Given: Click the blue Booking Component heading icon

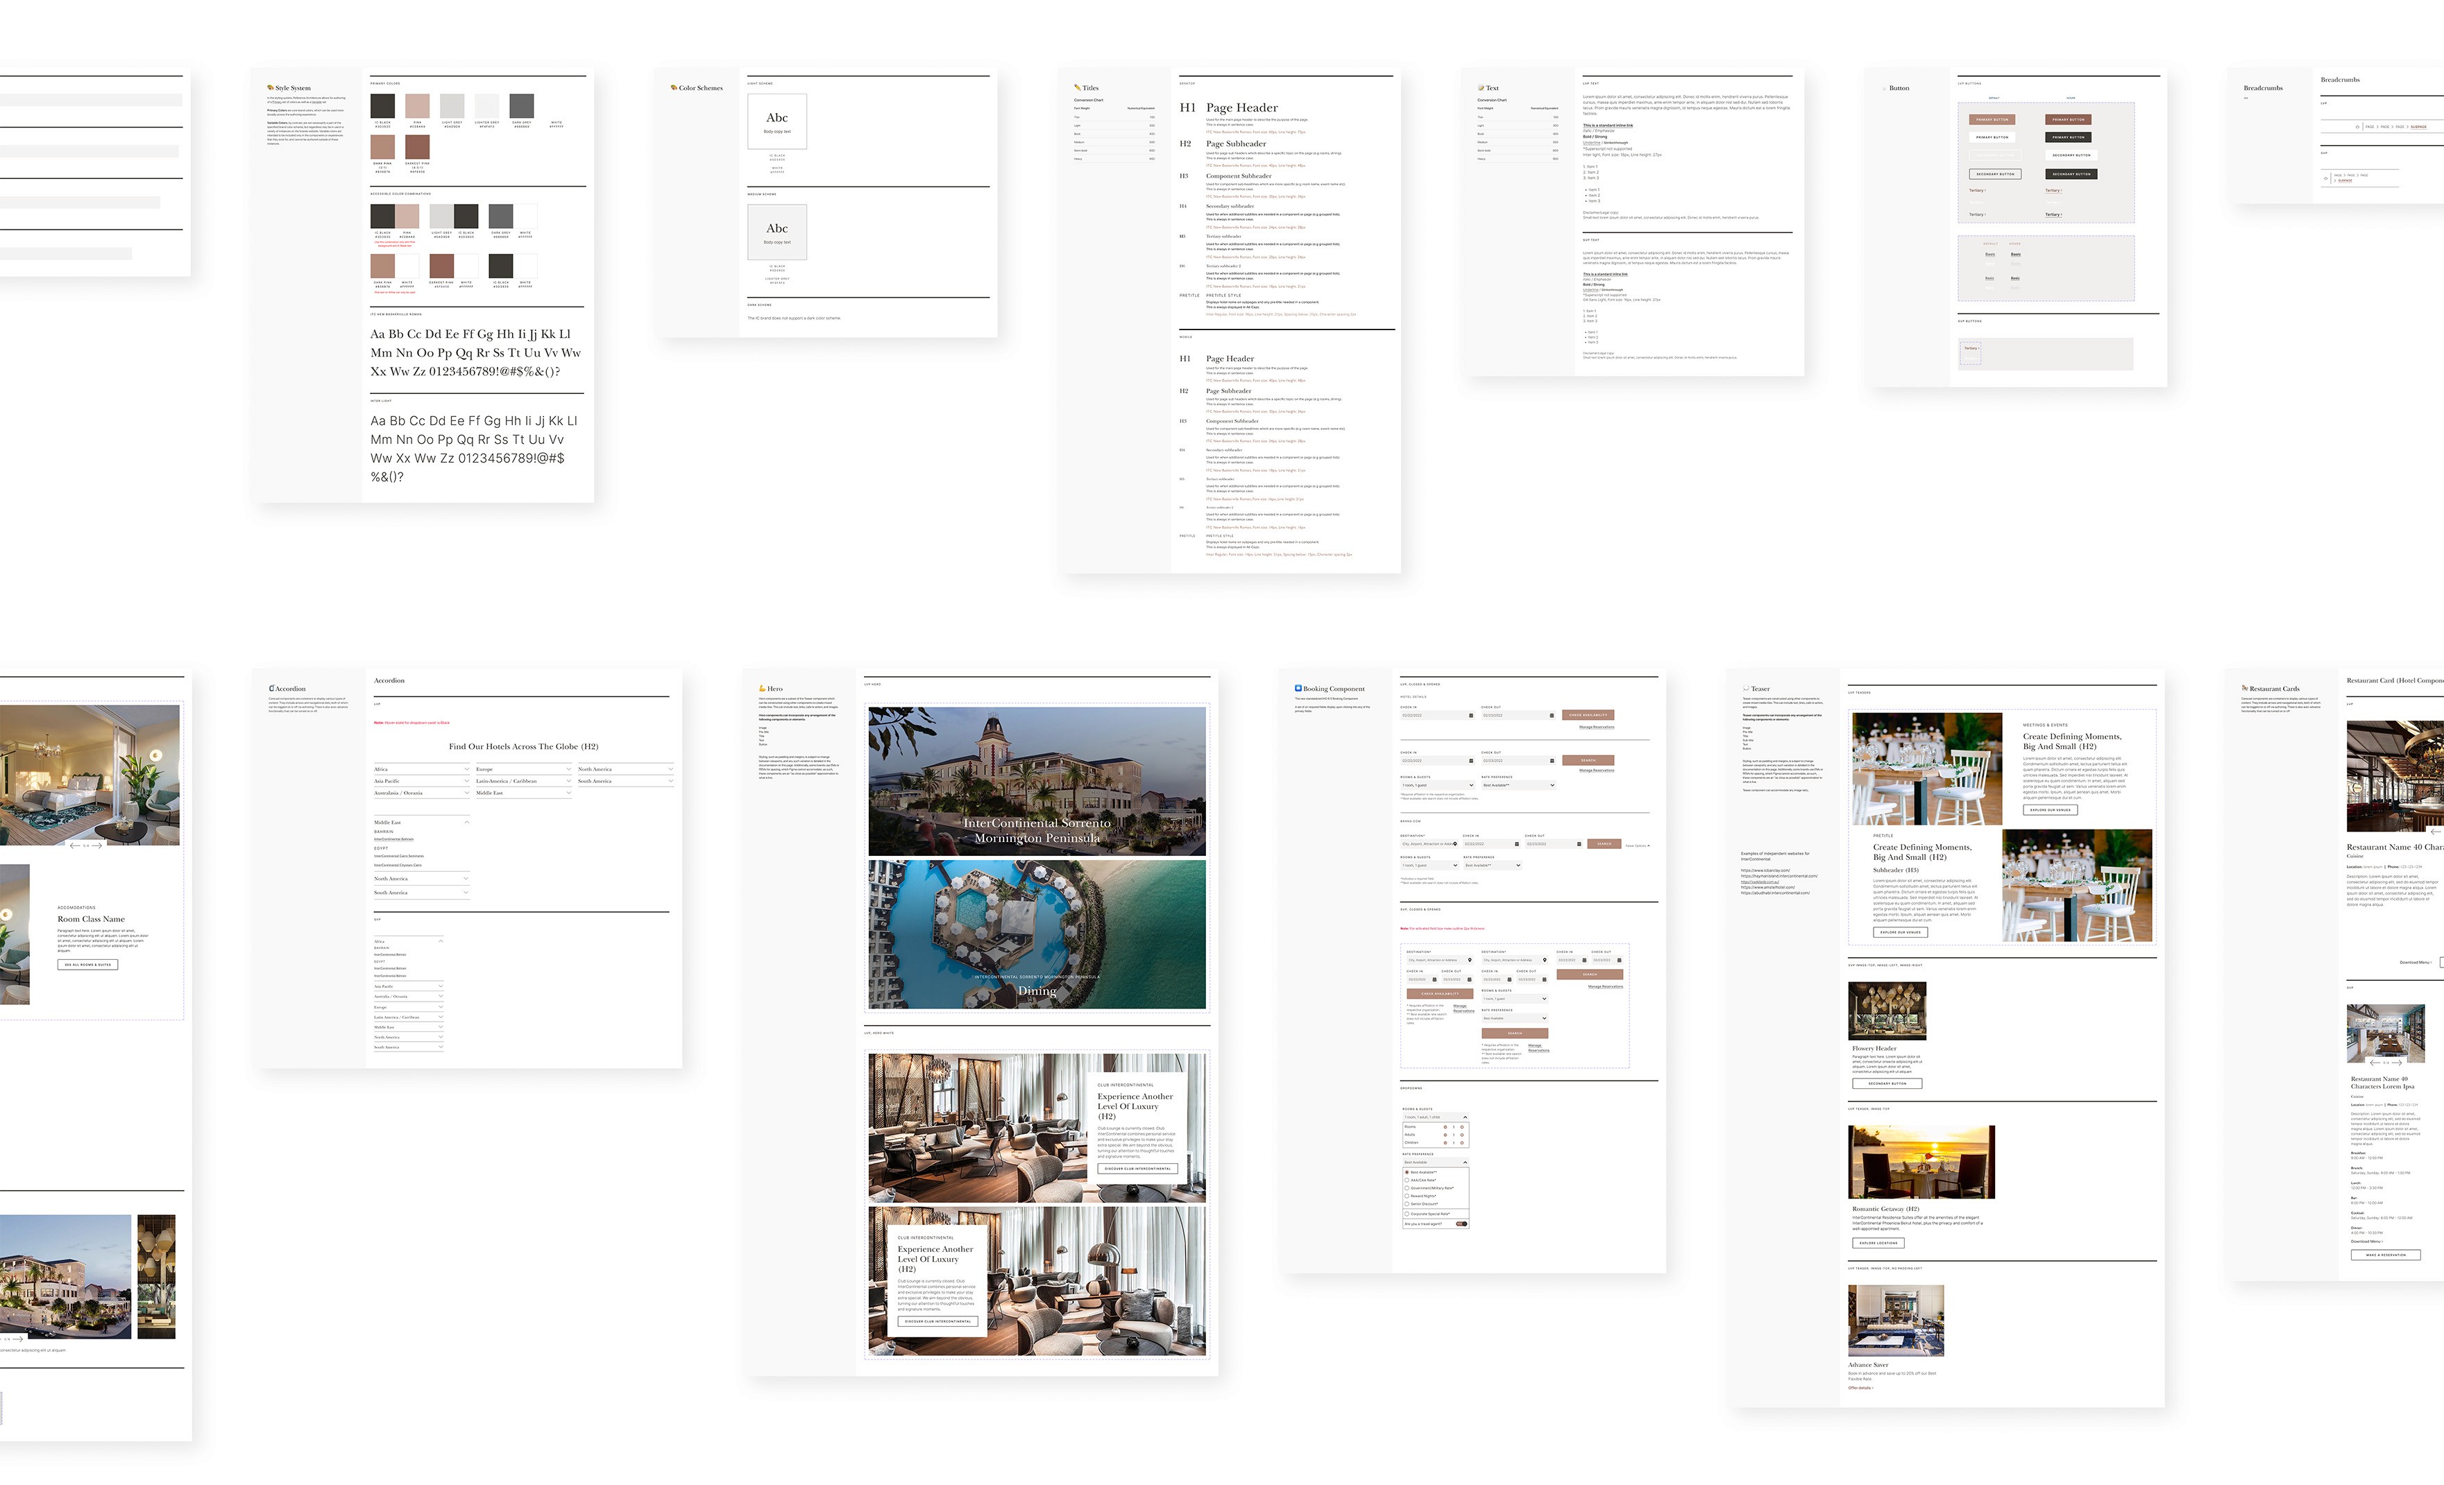Looking at the screenshot, I should (x=1298, y=688).
